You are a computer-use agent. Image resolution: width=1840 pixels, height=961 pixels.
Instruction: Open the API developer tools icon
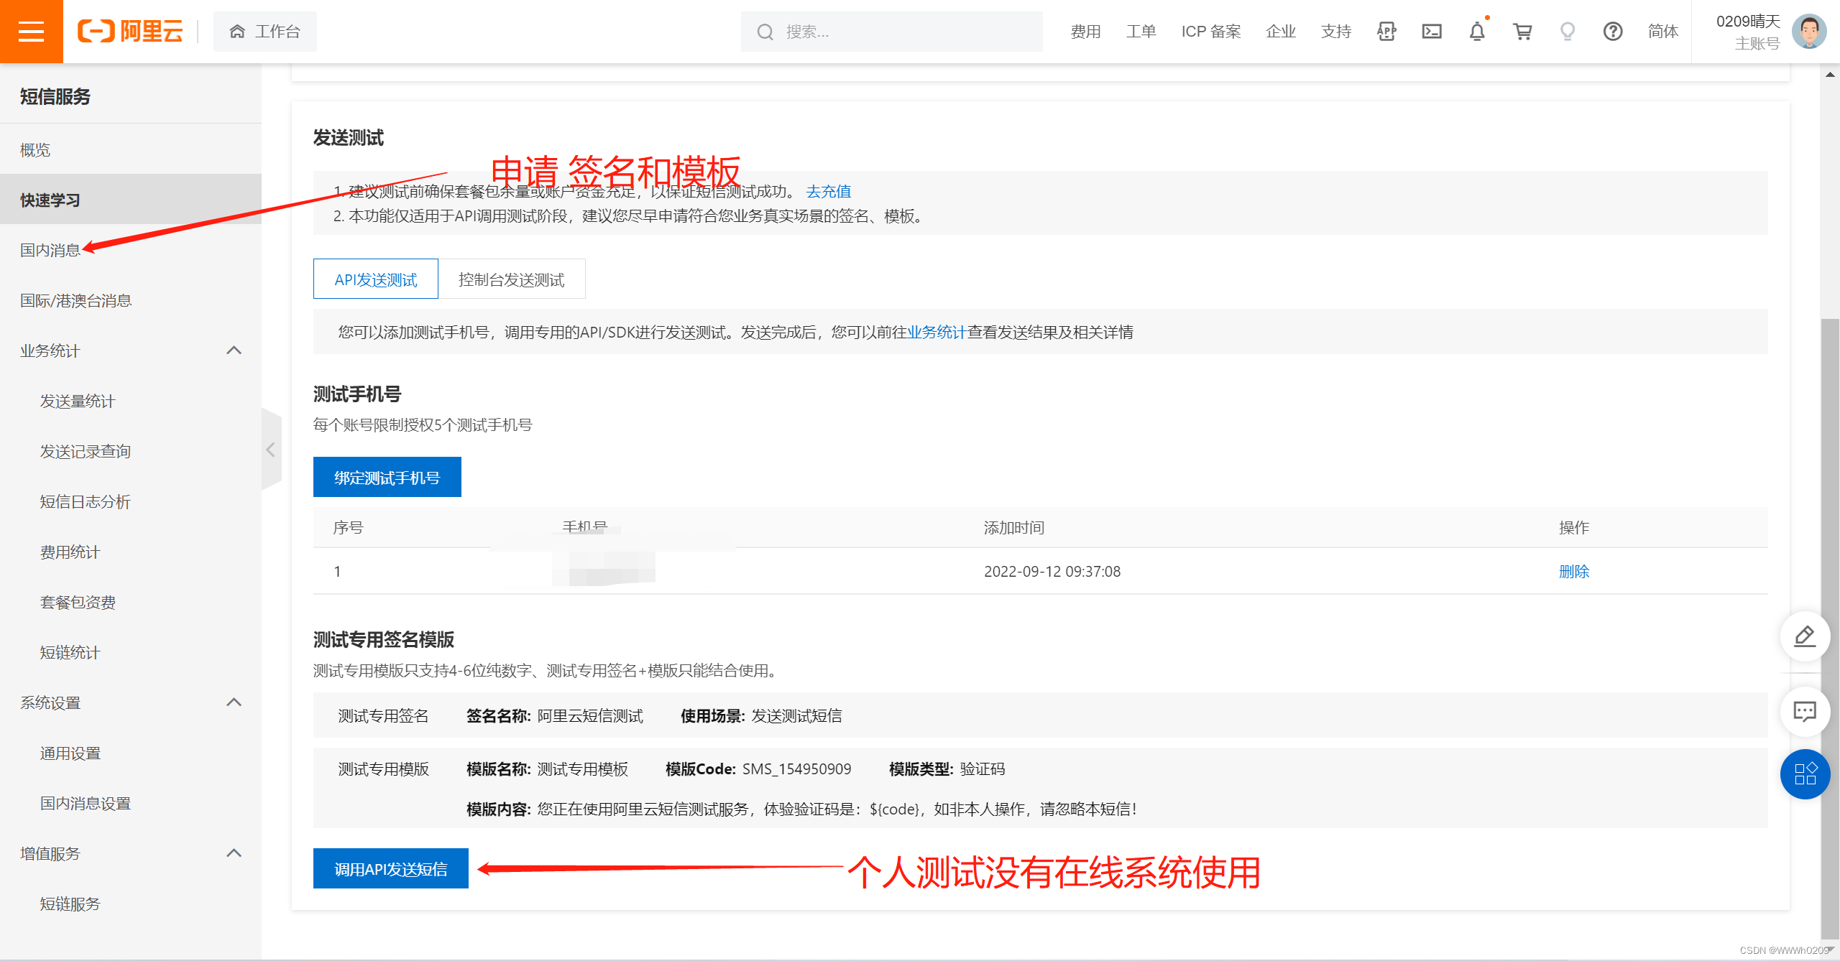[1386, 32]
